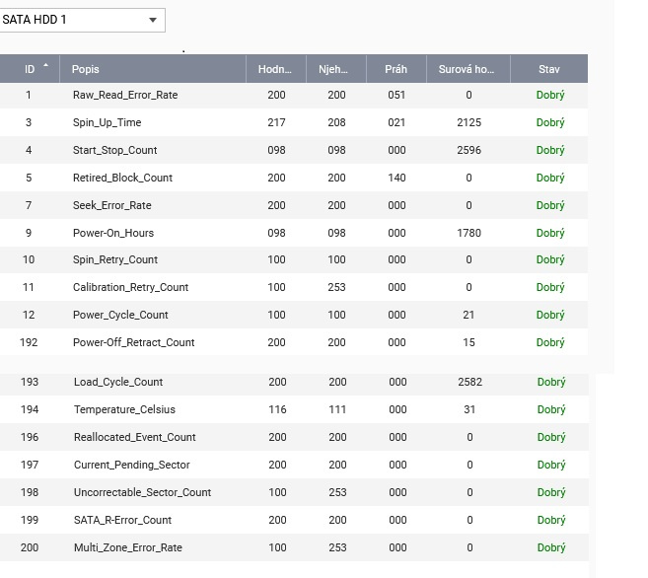Click Dobrý status for Seek_Error_Rate
Viewport: 648px width, 578px height.
click(550, 205)
